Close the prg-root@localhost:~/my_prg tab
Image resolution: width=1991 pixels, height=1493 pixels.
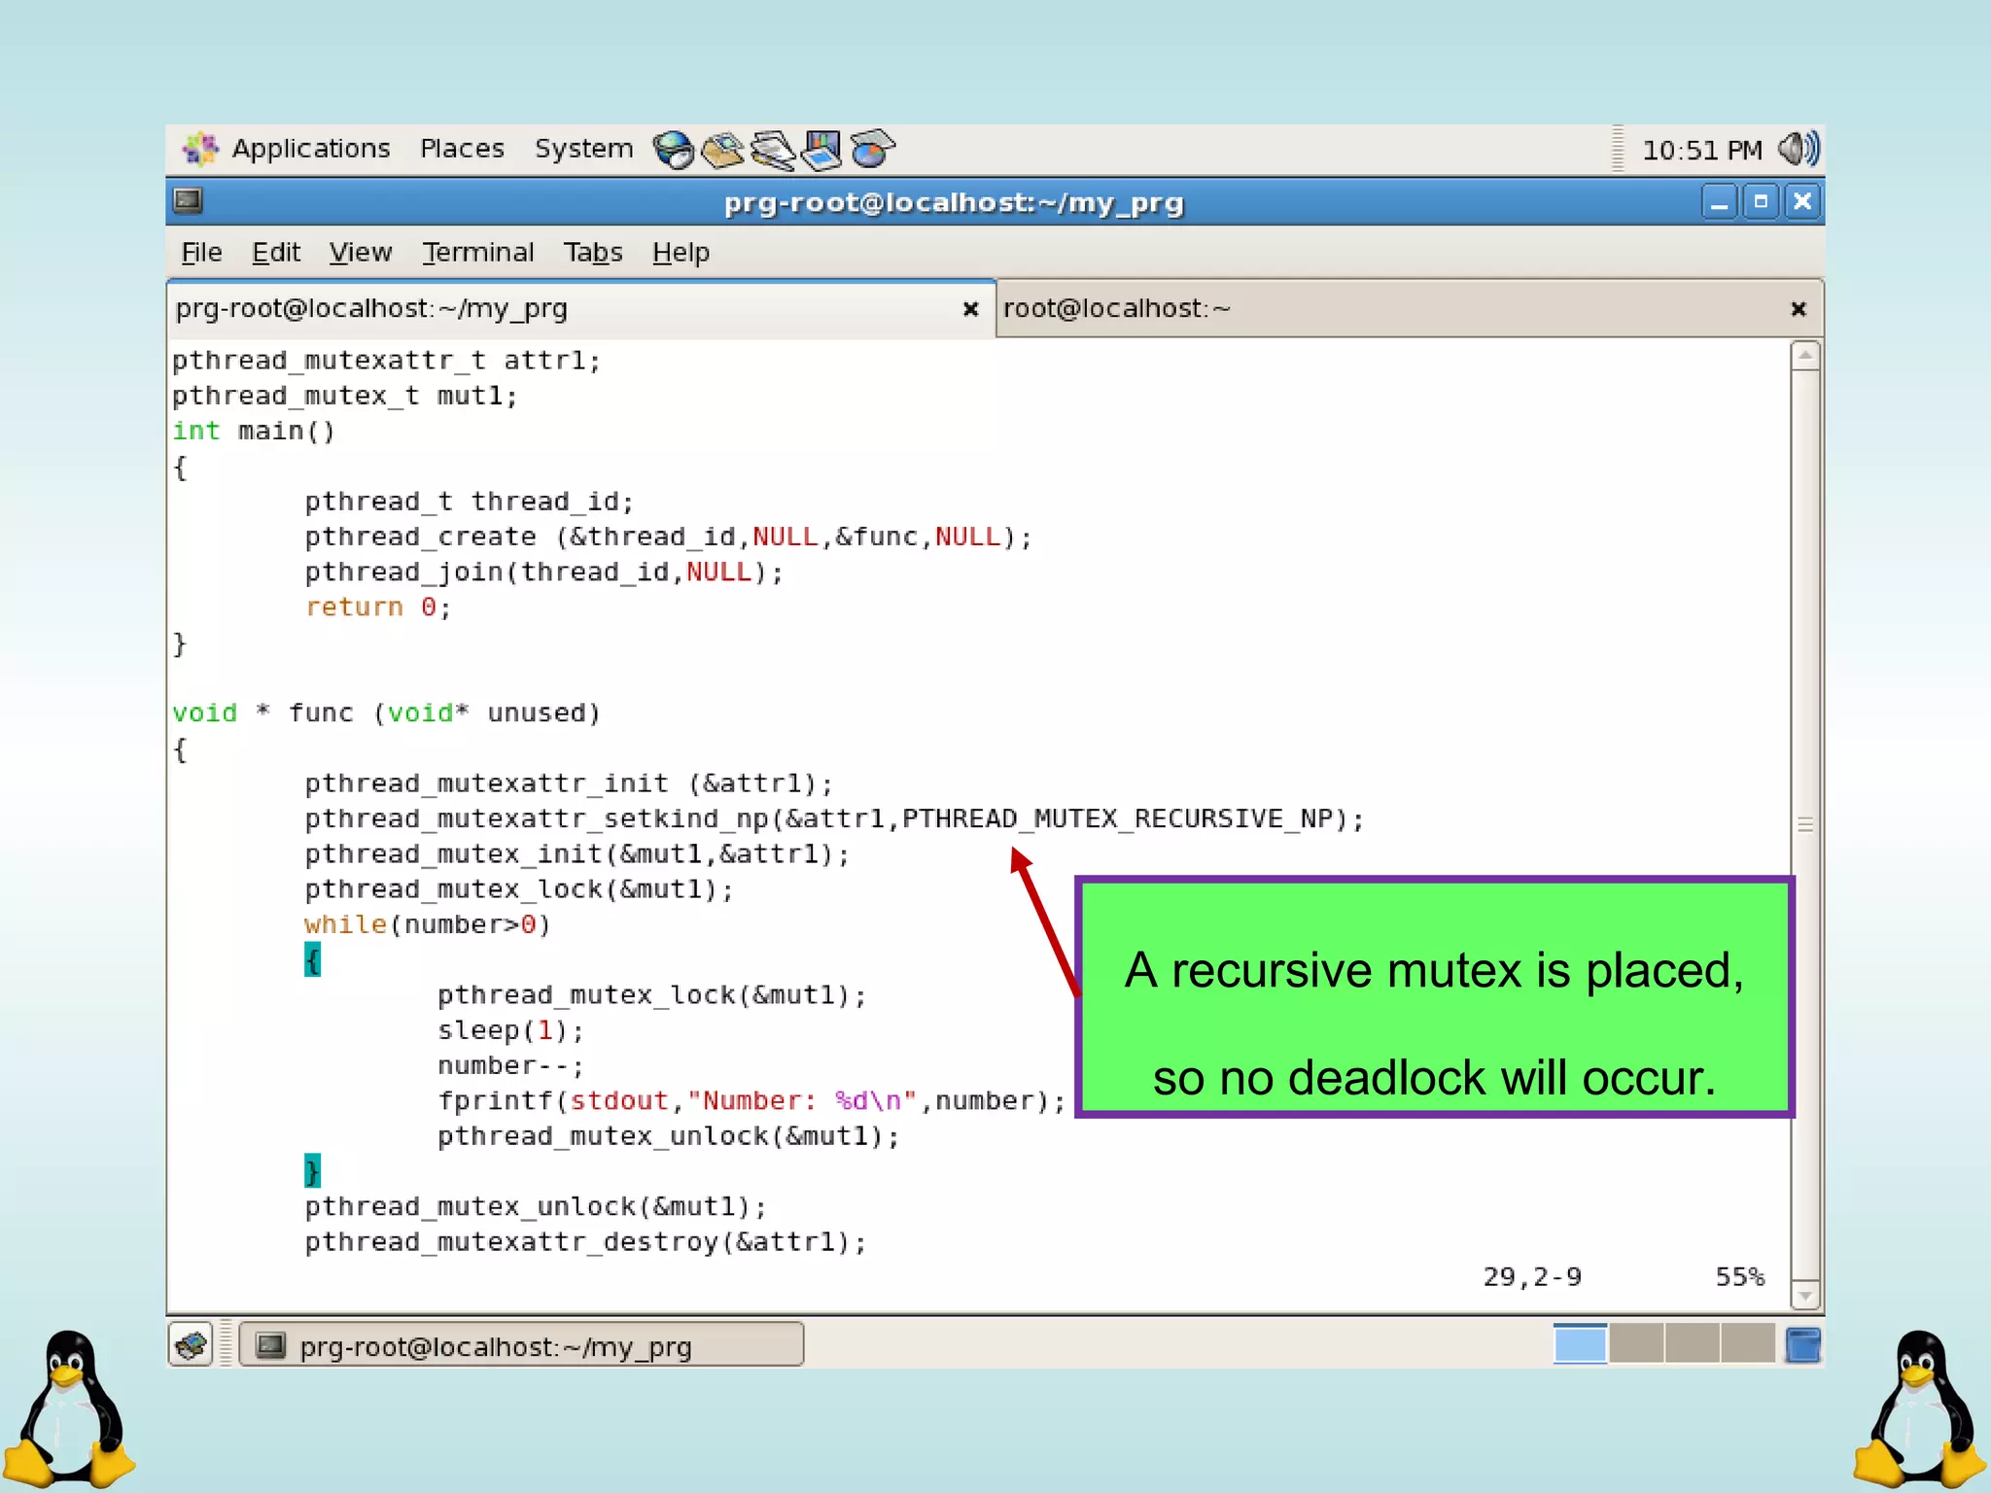(x=970, y=309)
